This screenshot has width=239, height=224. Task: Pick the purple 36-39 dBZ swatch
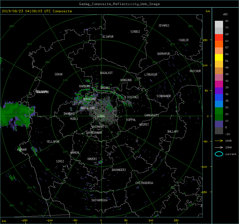[219, 91]
